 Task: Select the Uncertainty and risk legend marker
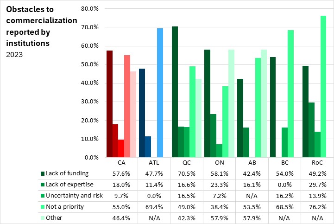coord(42,196)
